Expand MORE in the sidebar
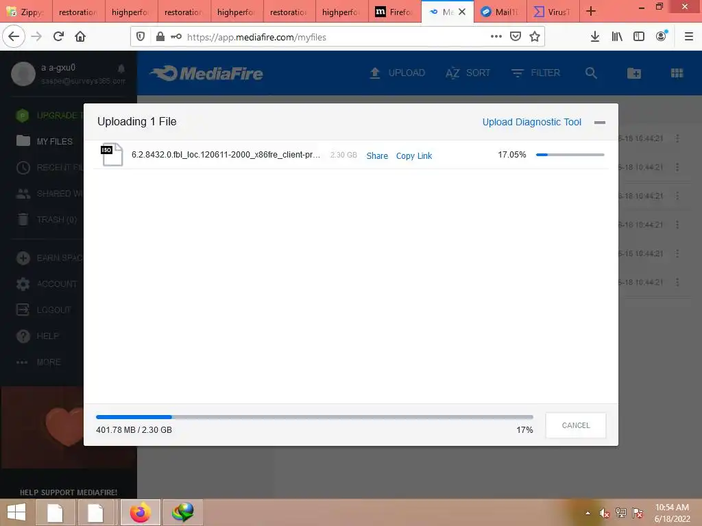The width and height of the screenshot is (702, 526). tap(38, 362)
